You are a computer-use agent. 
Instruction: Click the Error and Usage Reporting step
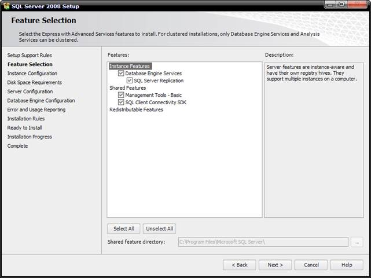[x=36, y=109]
